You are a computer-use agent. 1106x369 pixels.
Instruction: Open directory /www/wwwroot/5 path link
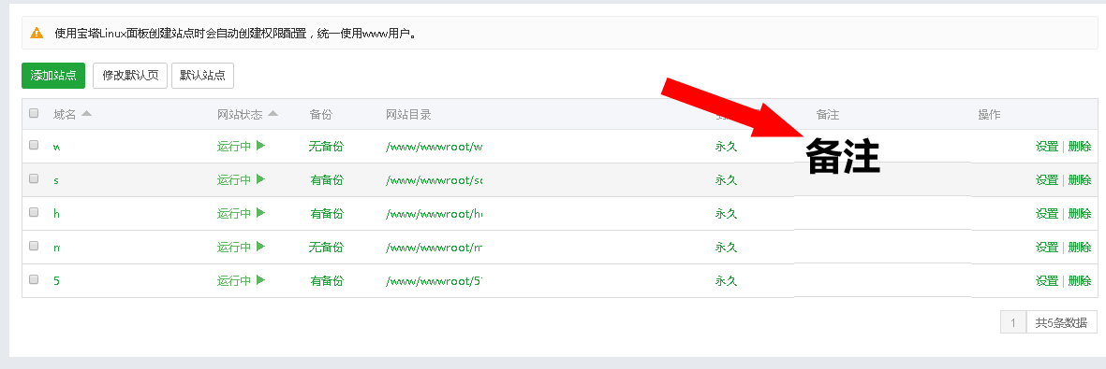point(434,280)
